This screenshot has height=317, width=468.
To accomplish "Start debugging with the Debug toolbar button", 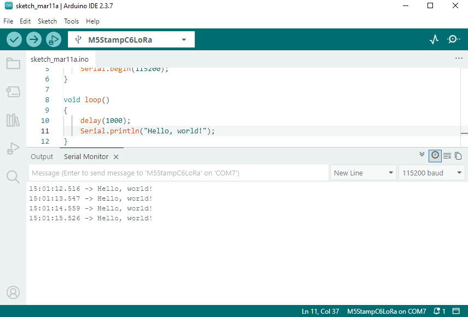I will (53, 39).
